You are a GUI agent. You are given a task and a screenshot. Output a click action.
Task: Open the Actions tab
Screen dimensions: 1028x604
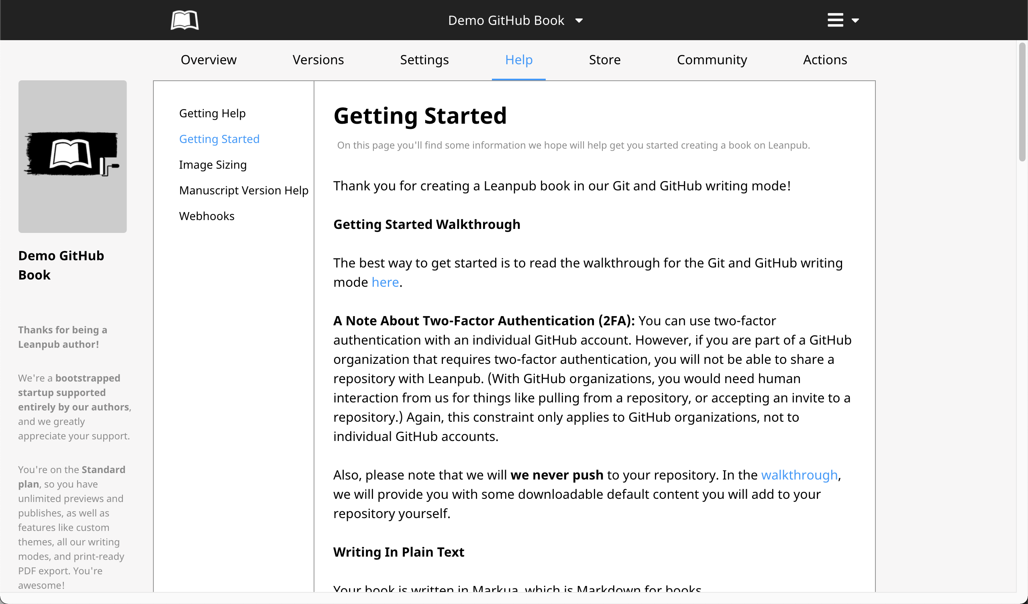pos(825,59)
